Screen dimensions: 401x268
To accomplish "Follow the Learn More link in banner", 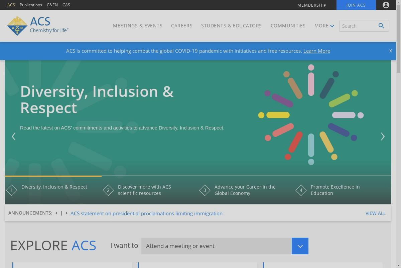I will point(317,51).
